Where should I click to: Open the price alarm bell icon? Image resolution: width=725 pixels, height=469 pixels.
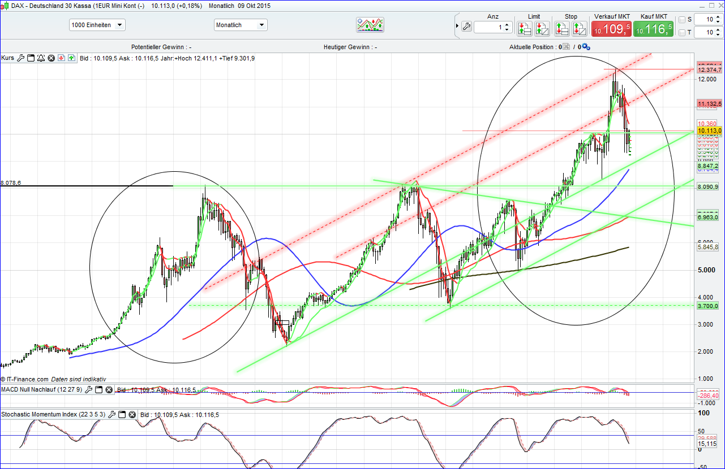click(40, 58)
